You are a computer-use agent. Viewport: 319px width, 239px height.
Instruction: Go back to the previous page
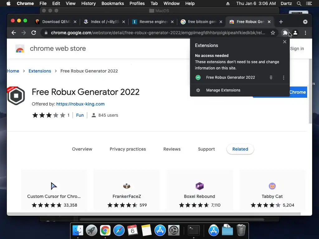pos(14,33)
